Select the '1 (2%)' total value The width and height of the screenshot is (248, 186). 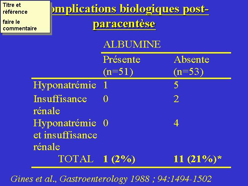point(119,159)
